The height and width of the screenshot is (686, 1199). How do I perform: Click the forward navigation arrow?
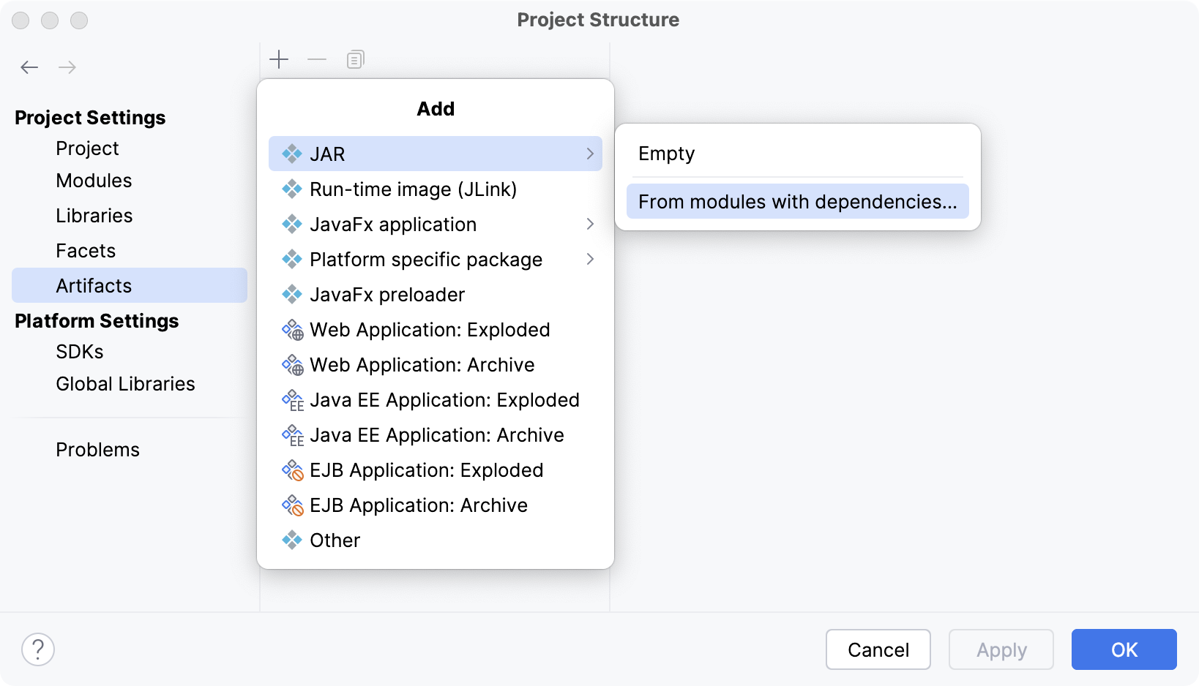67,67
